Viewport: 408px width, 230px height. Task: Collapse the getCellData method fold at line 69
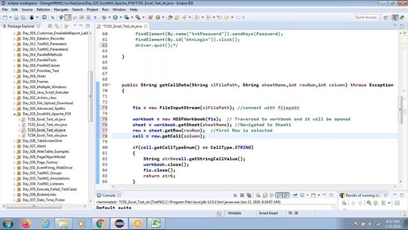click(x=109, y=85)
